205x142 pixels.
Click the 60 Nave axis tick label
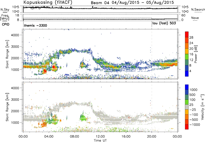[183, 15]
